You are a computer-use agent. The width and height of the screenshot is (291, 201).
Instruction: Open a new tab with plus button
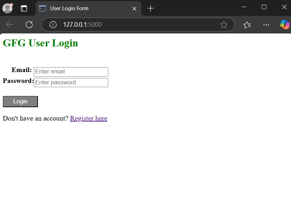coord(150,8)
